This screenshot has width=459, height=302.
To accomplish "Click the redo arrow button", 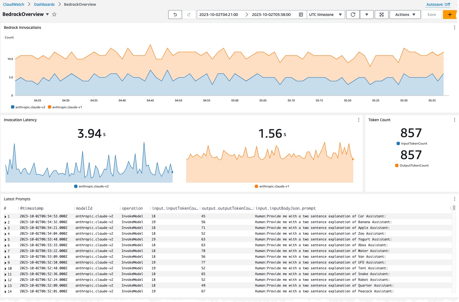I will pyautogui.click(x=189, y=15).
